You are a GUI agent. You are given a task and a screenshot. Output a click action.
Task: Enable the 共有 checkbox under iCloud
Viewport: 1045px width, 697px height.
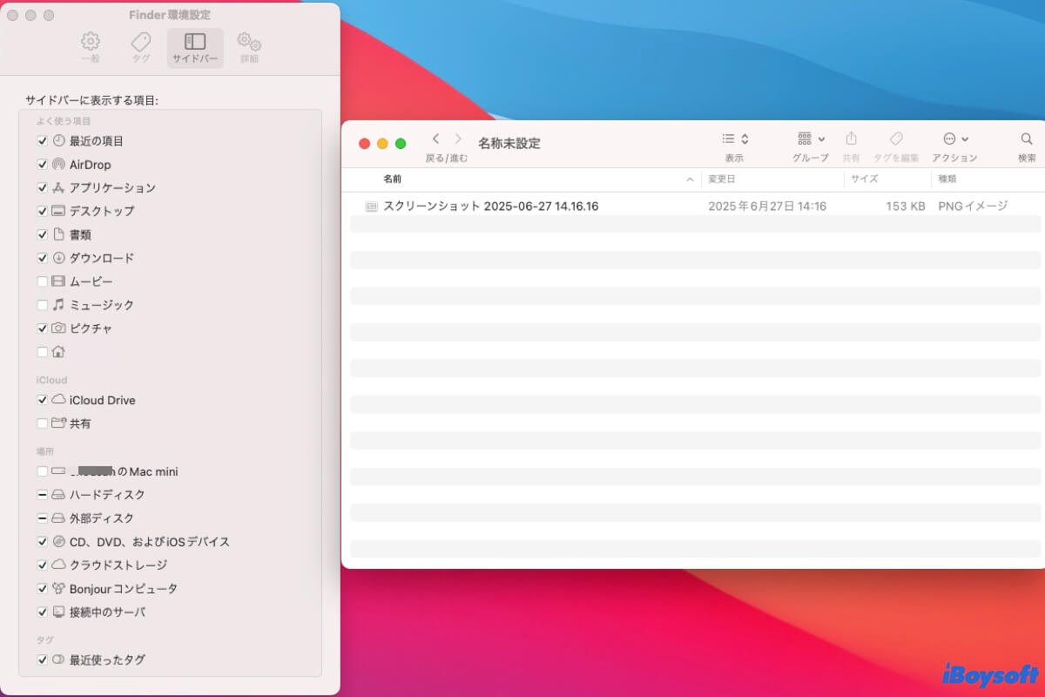43,423
